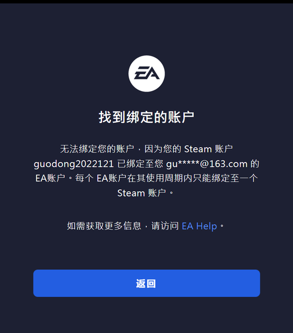
Task: Click the text 无法绑定您的账户
Action: tap(97, 149)
